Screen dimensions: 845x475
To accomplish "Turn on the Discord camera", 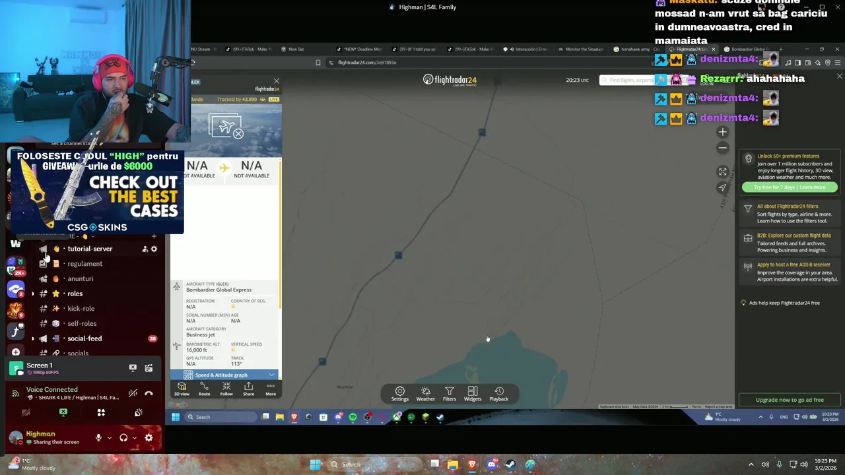I will 26,412.
